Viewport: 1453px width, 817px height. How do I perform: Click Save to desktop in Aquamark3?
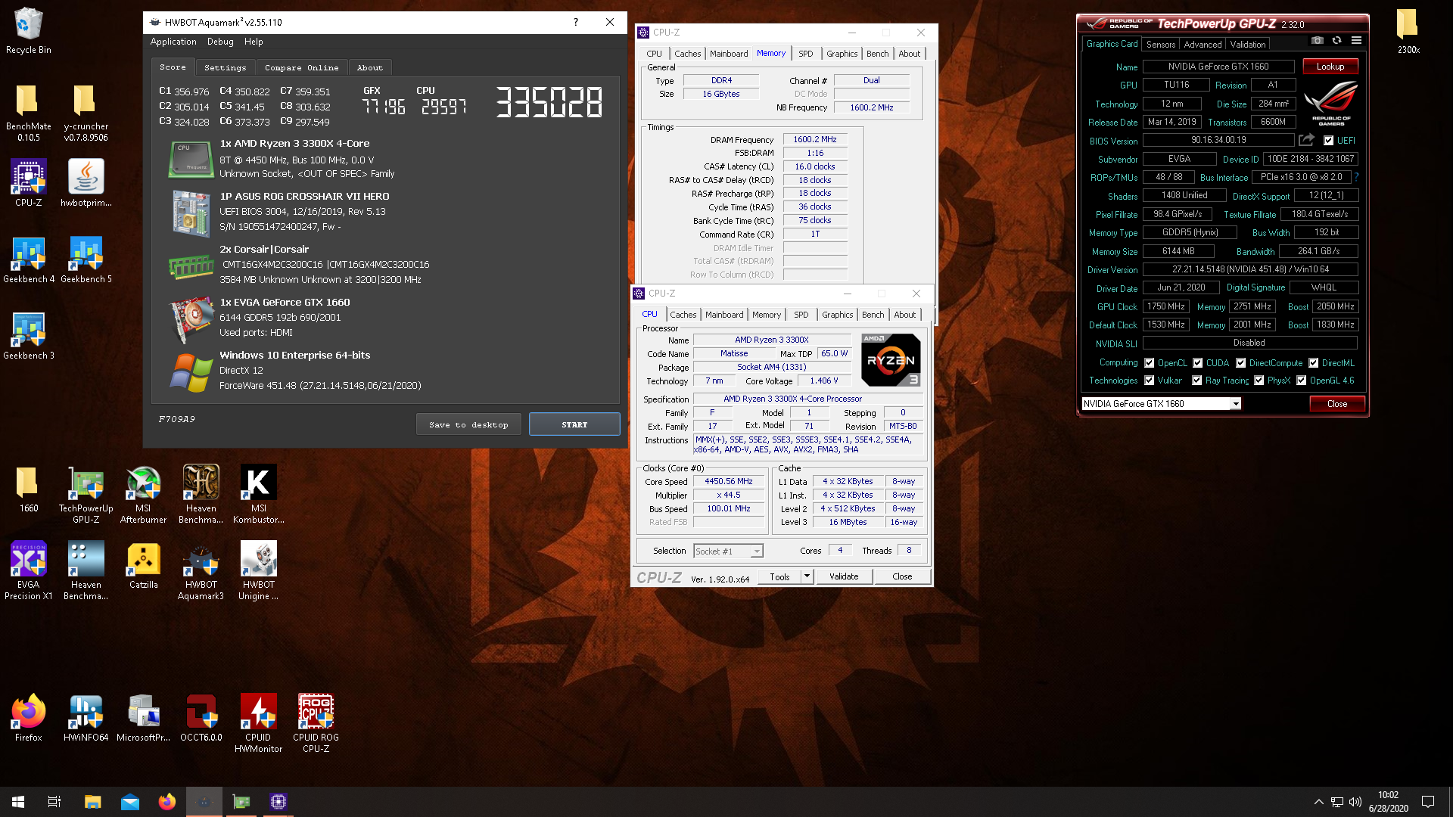coord(468,424)
